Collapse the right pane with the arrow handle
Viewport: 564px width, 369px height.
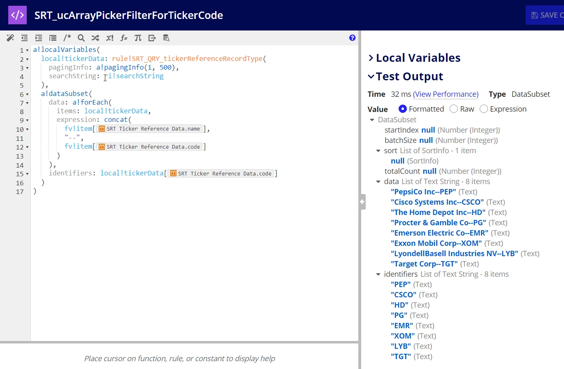pyautogui.click(x=362, y=202)
